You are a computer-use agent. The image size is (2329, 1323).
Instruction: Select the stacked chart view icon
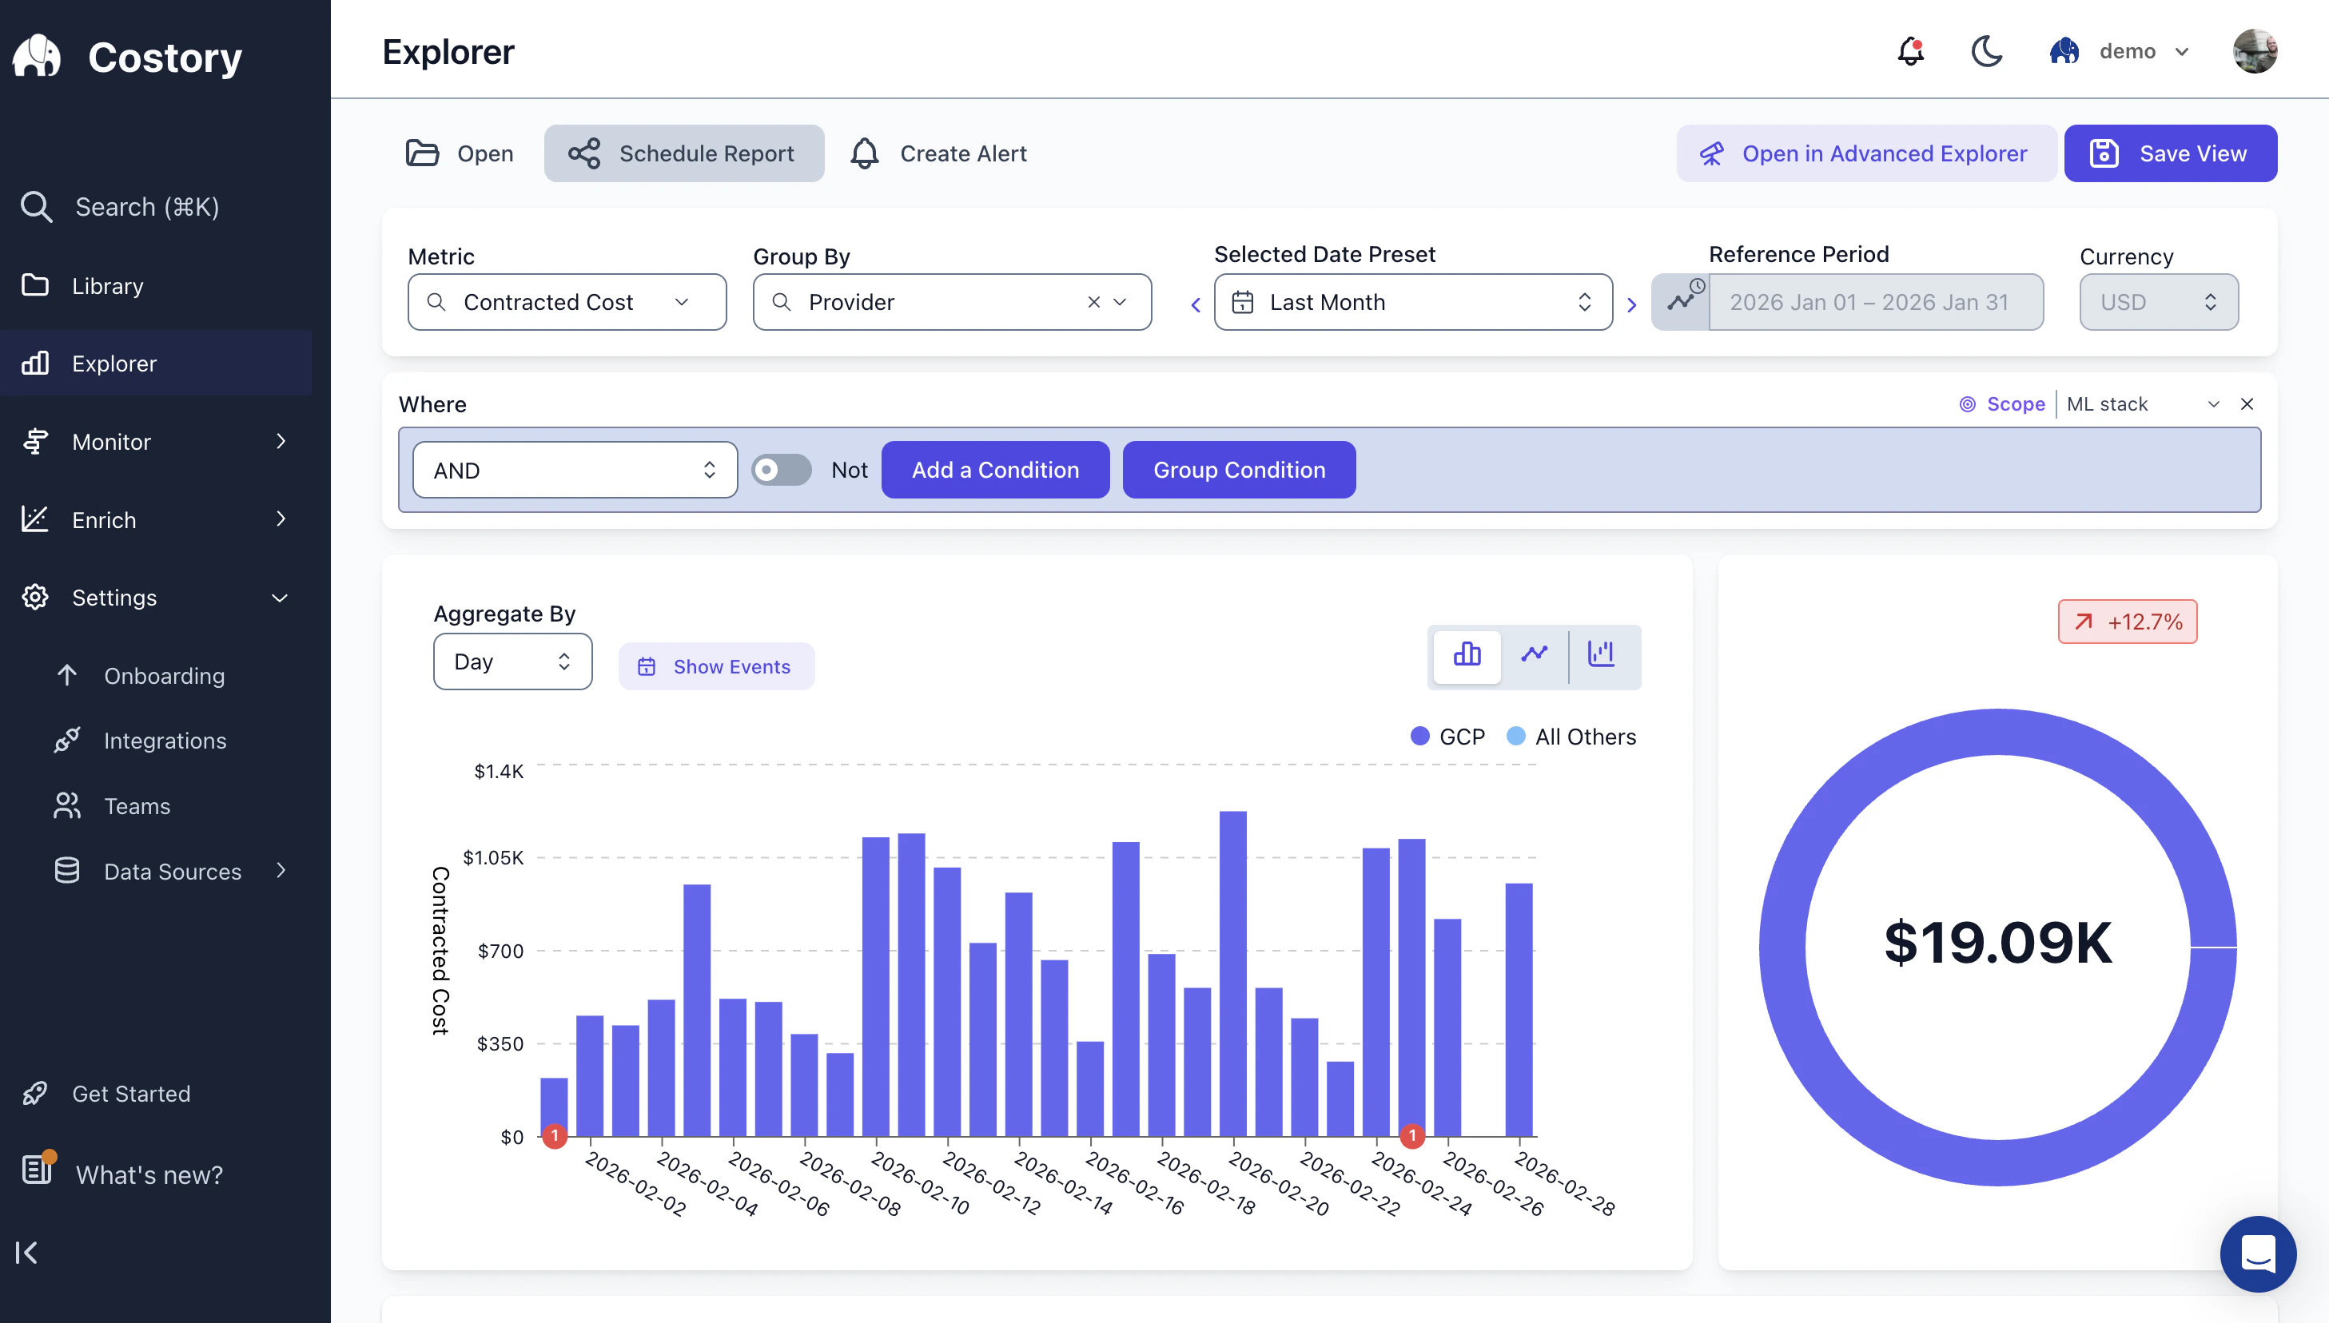pyautogui.click(x=1602, y=656)
